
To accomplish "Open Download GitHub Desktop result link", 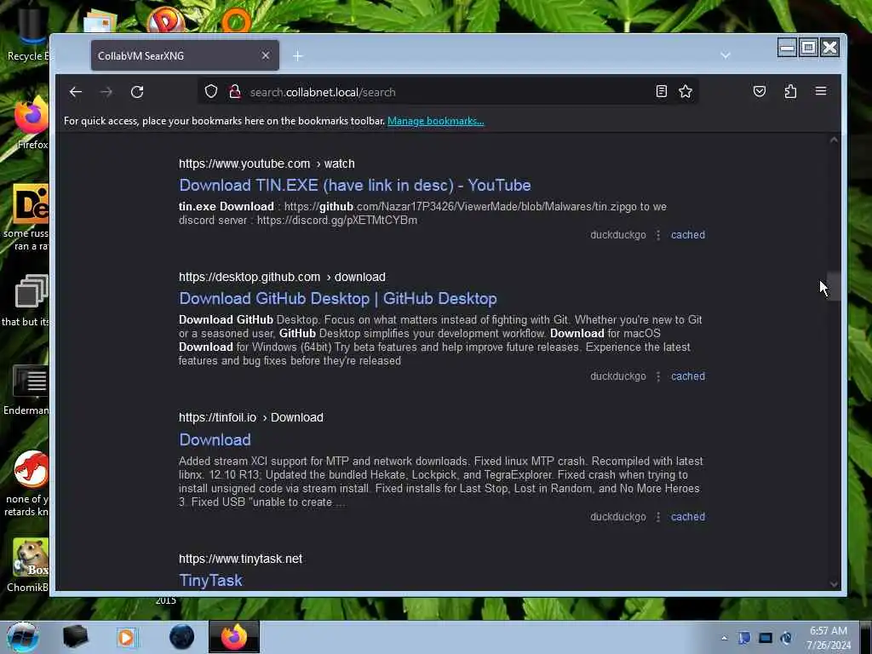I will (338, 299).
